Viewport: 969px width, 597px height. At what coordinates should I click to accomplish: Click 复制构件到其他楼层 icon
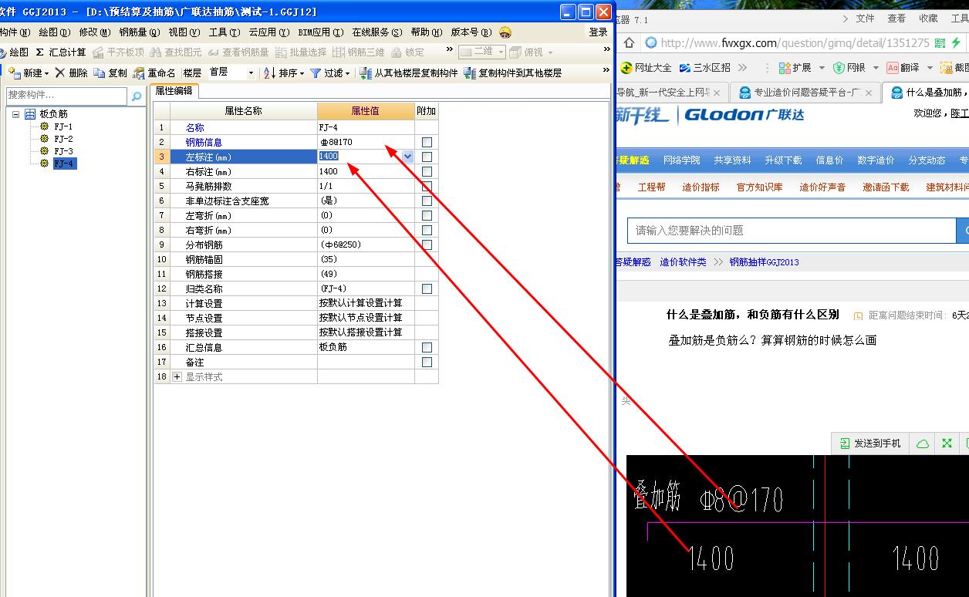(x=470, y=73)
